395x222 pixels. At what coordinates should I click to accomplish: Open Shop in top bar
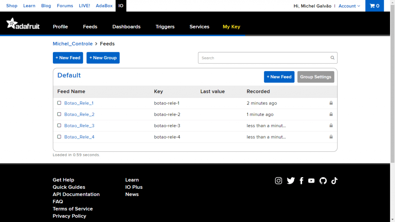[x=12, y=5]
